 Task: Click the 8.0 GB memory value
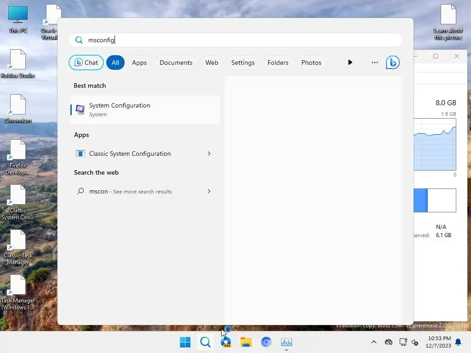tap(446, 102)
